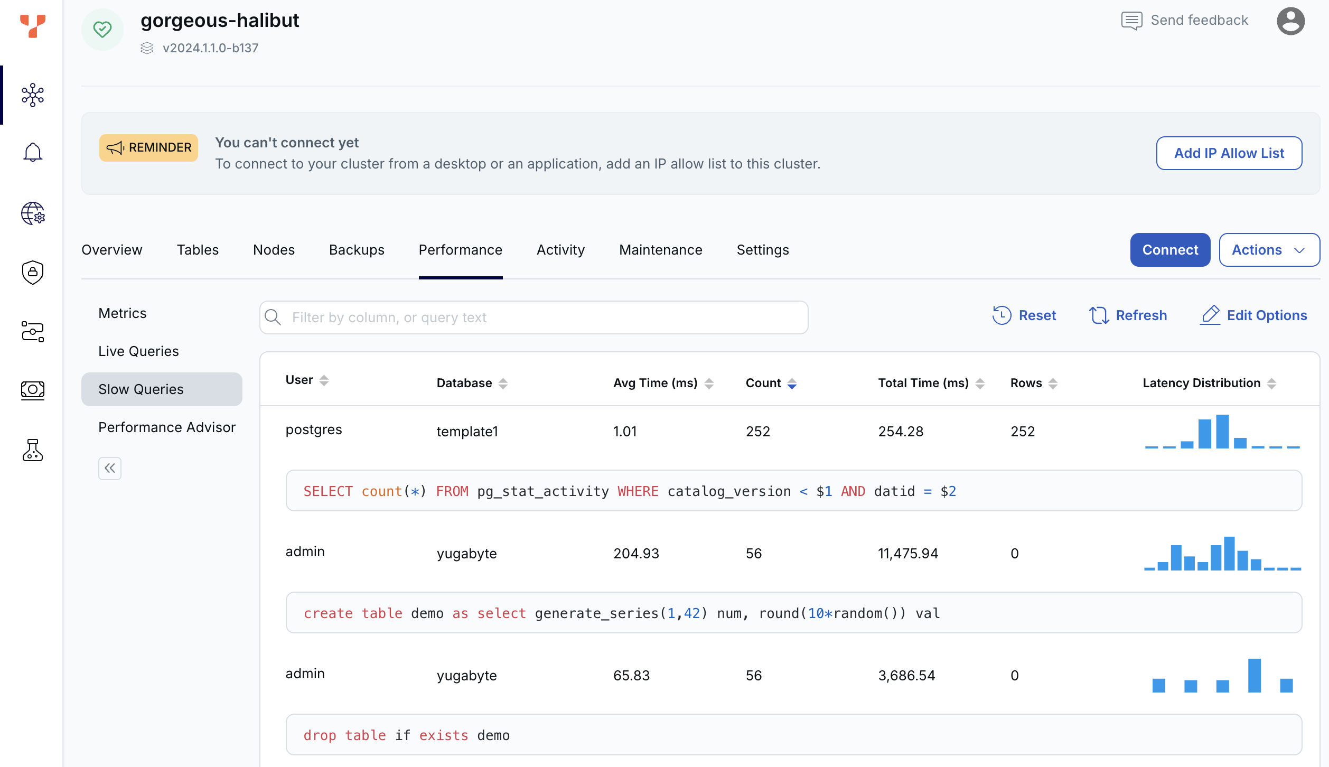Expand the Latency Distribution column sort
The height and width of the screenshot is (767, 1329).
[x=1272, y=382]
